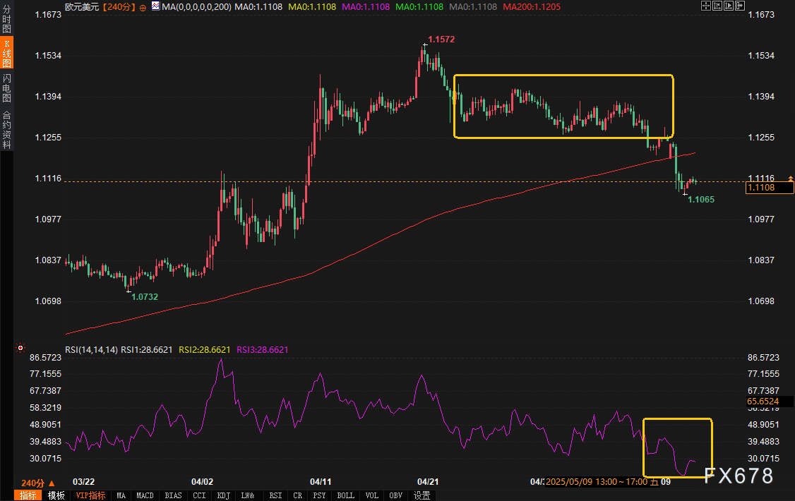Click the red RSI panel settings icon
795x501 pixels.
20,348
